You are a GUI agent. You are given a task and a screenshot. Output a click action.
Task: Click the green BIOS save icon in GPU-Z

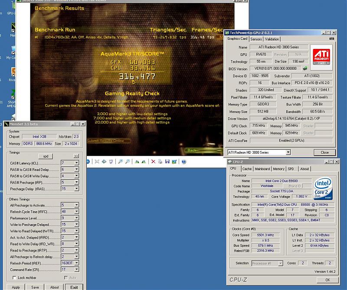pos(305,68)
